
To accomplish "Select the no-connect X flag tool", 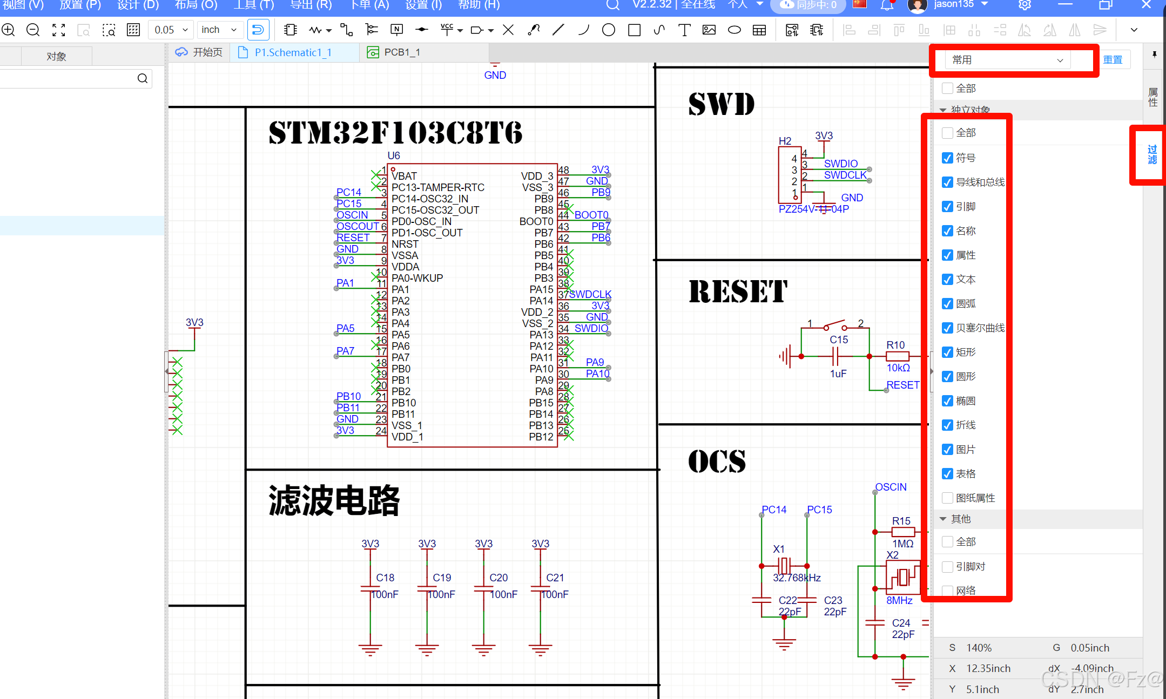I will tap(508, 30).
